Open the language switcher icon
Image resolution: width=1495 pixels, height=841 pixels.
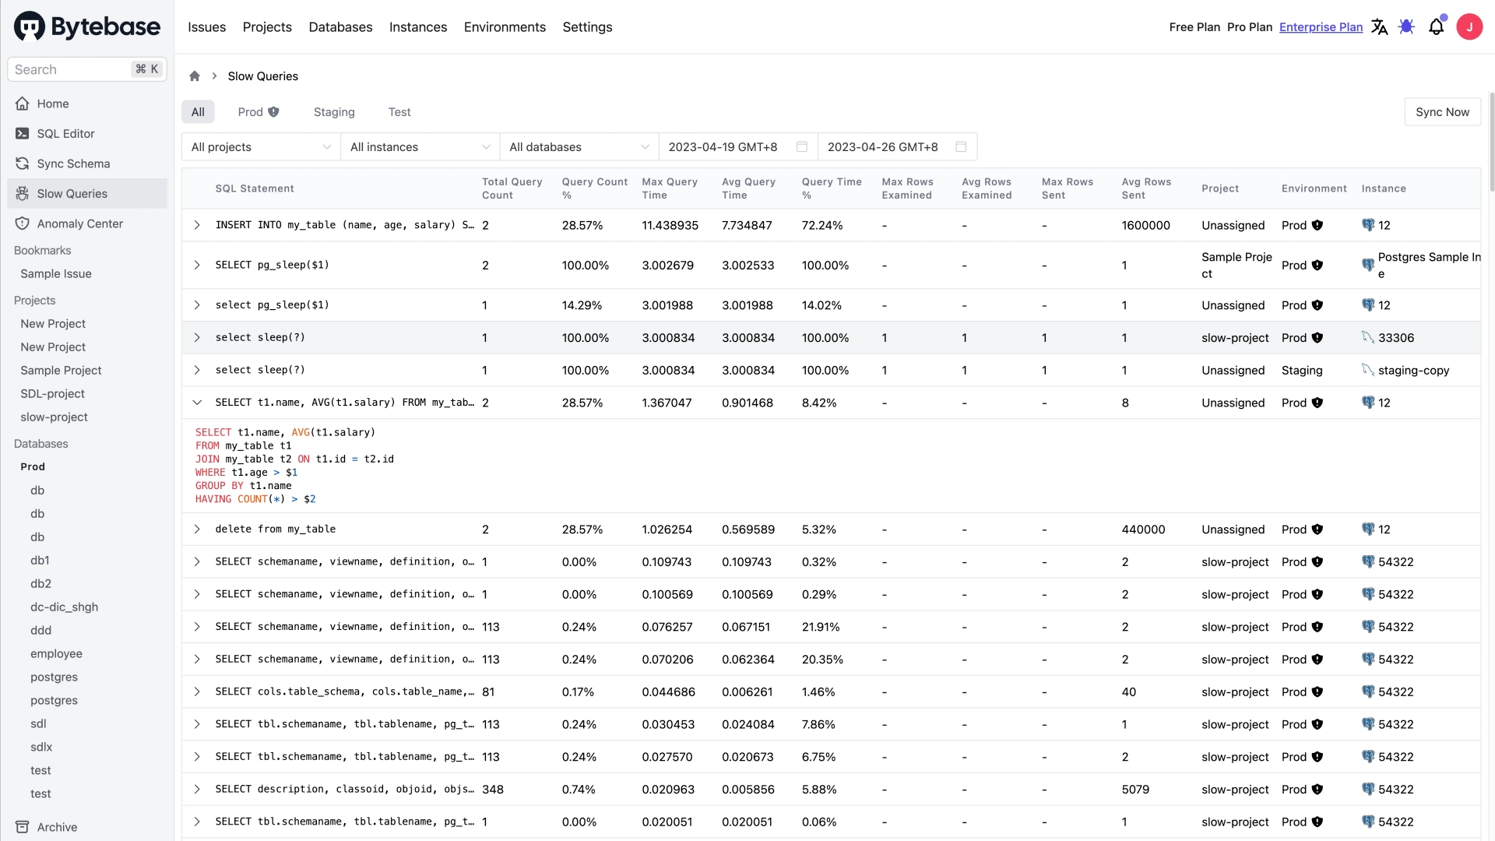pyautogui.click(x=1379, y=27)
